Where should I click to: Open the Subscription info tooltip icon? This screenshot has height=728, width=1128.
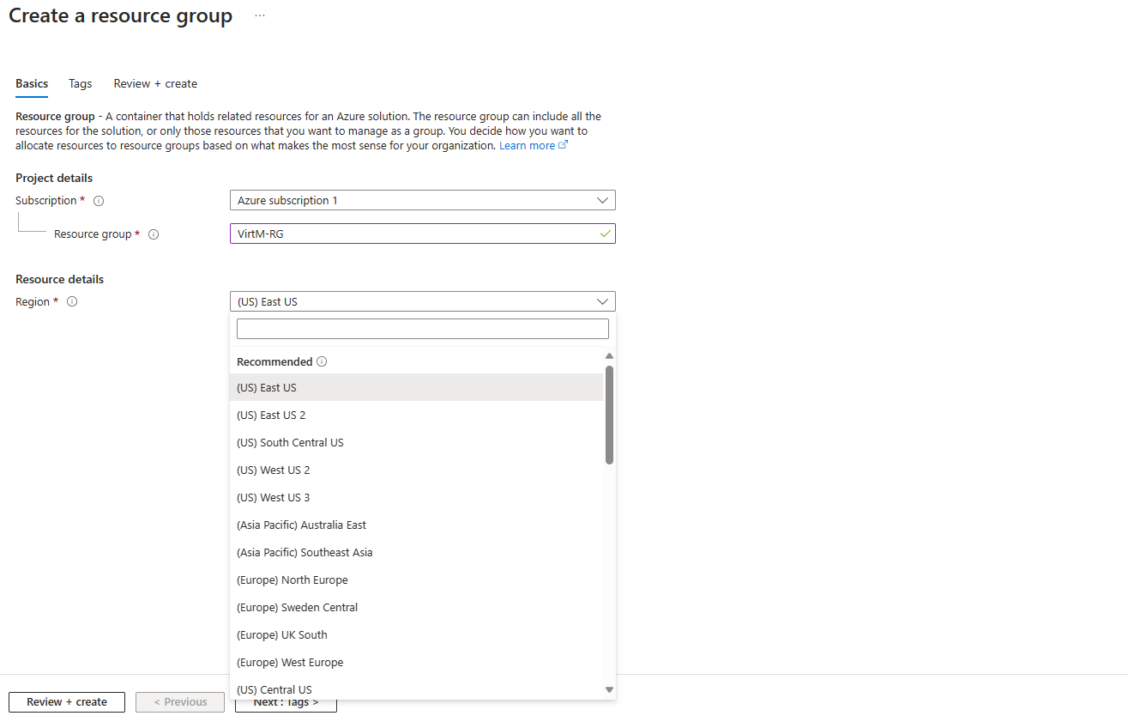click(99, 200)
